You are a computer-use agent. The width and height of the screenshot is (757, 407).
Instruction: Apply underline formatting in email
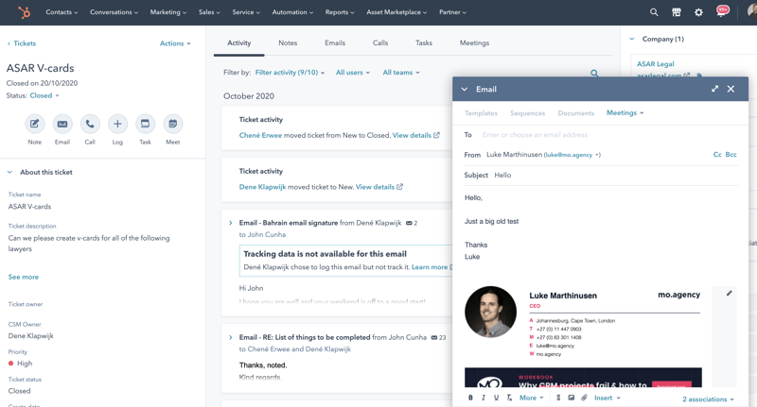tap(496, 398)
